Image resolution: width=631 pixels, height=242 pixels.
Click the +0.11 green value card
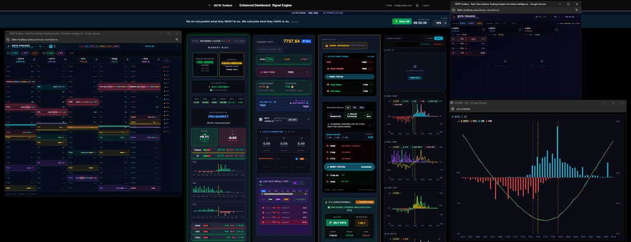click(x=205, y=137)
